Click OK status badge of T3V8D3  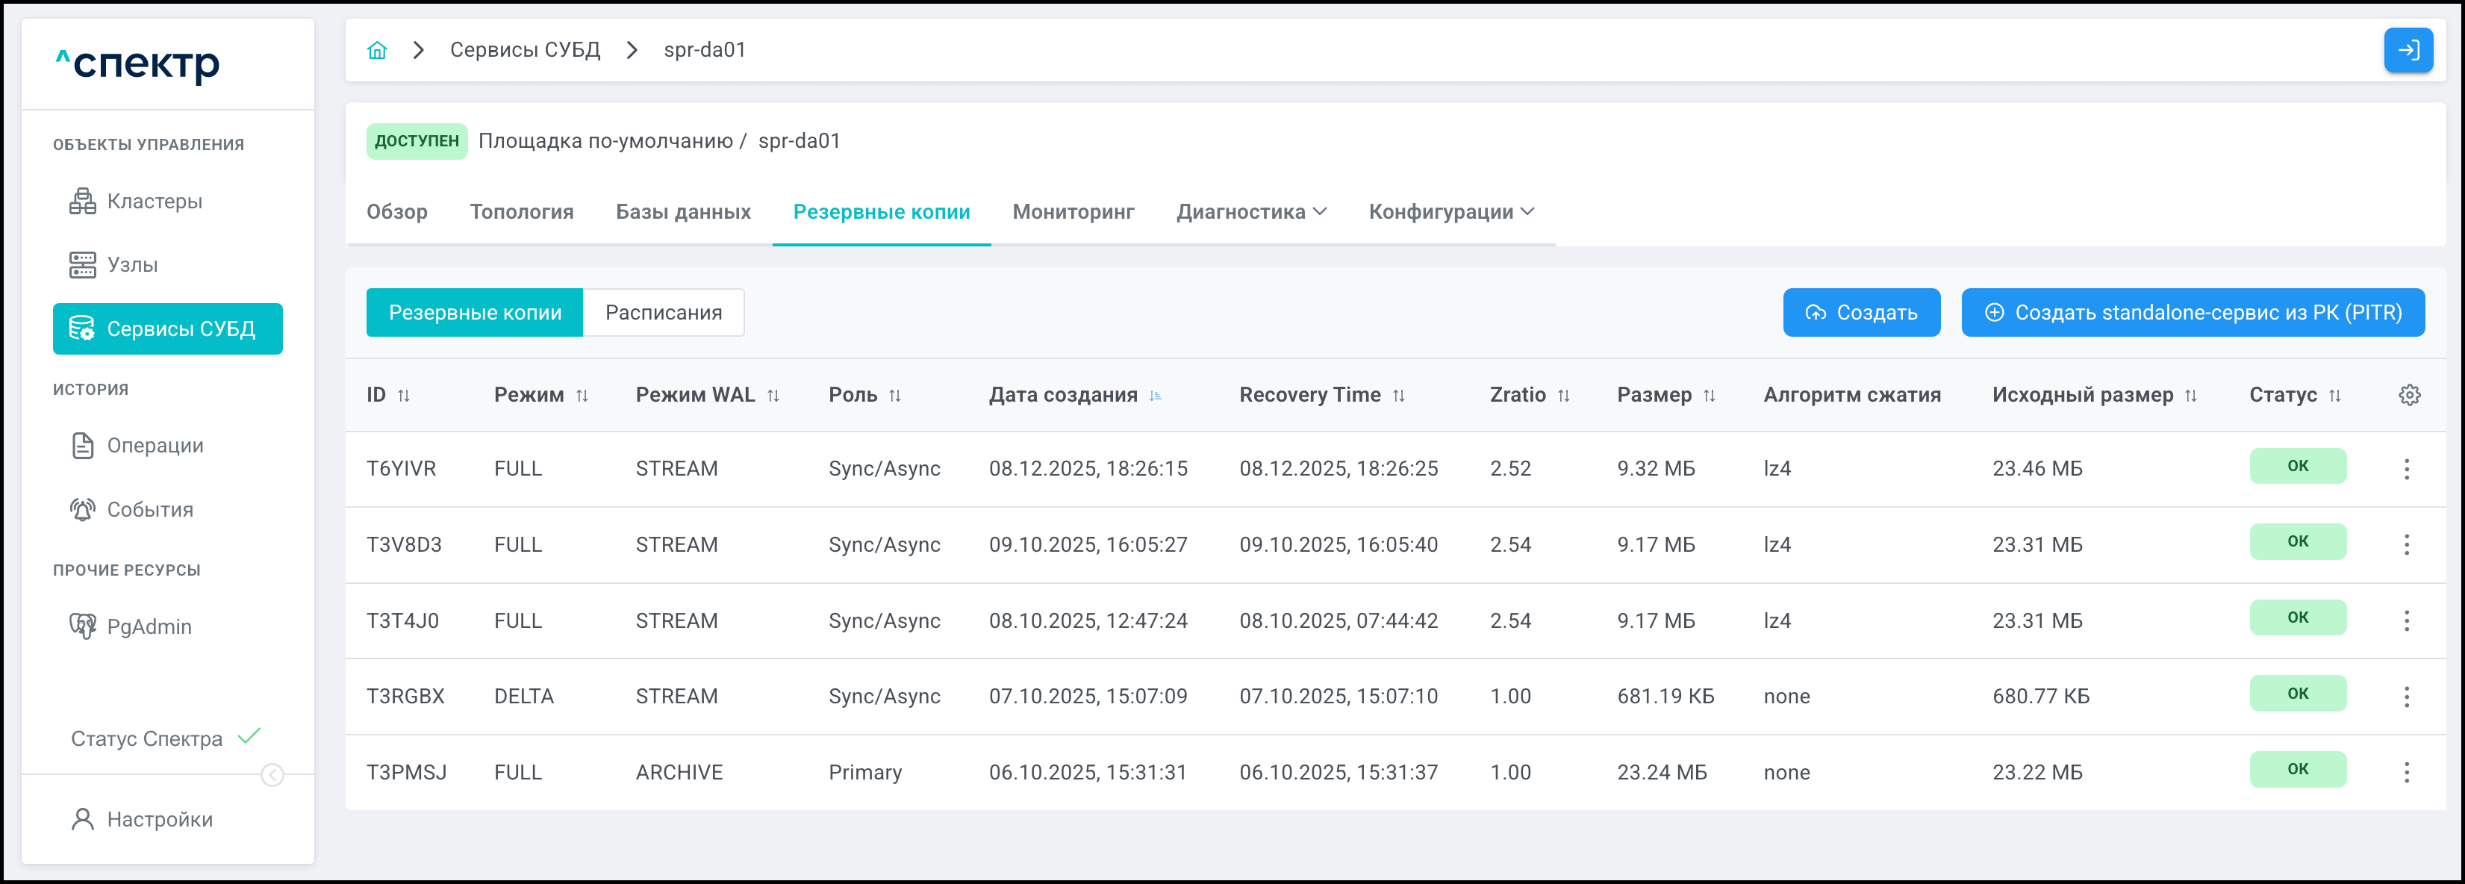[2298, 541]
